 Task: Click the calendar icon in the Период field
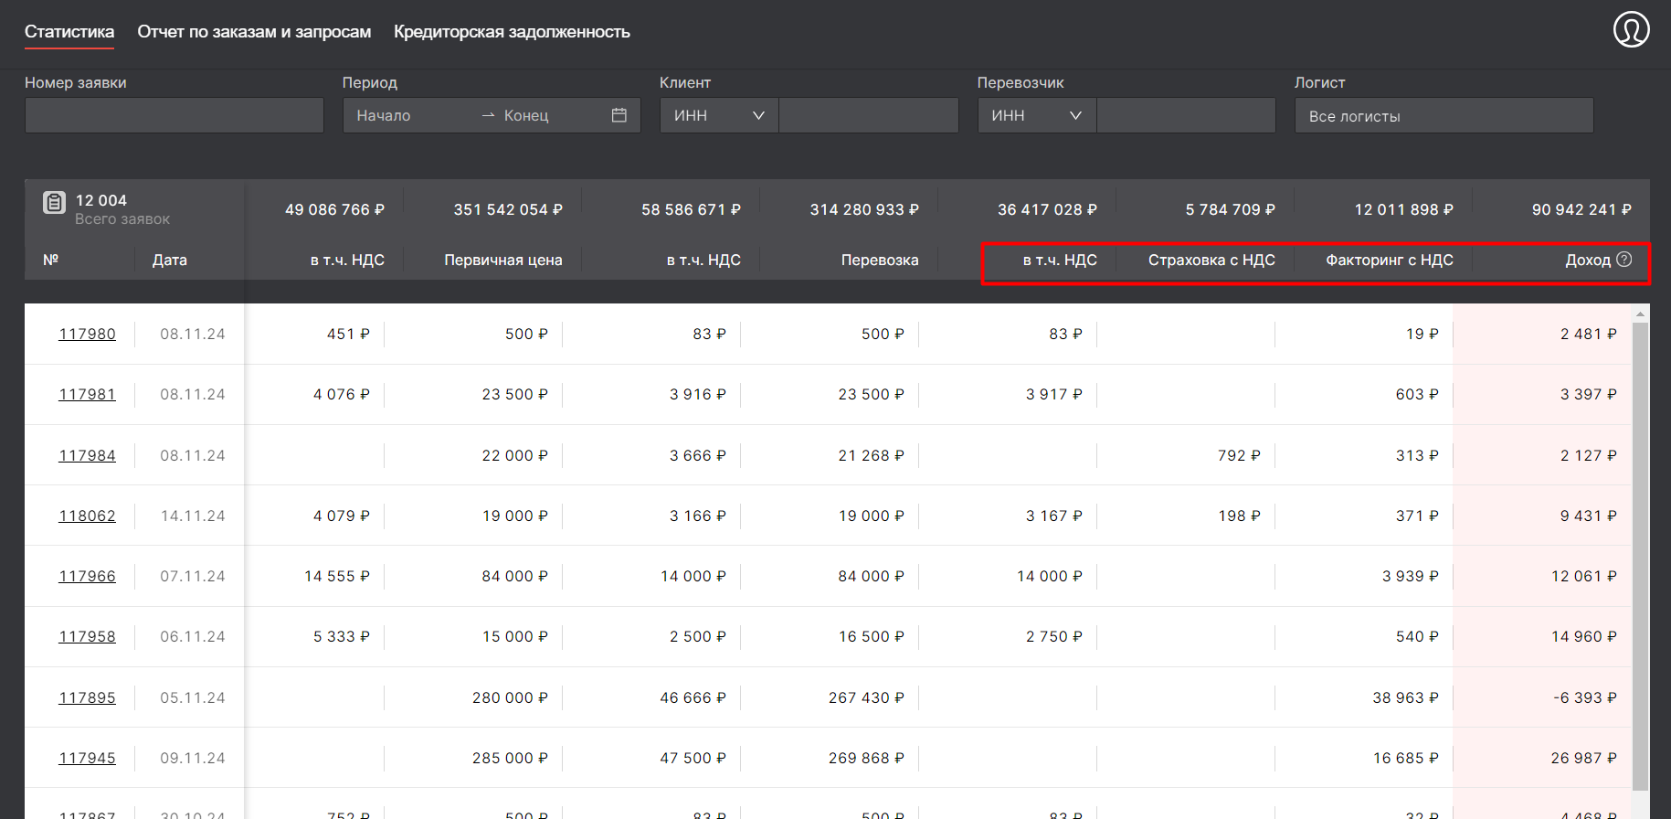tap(619, 115)
